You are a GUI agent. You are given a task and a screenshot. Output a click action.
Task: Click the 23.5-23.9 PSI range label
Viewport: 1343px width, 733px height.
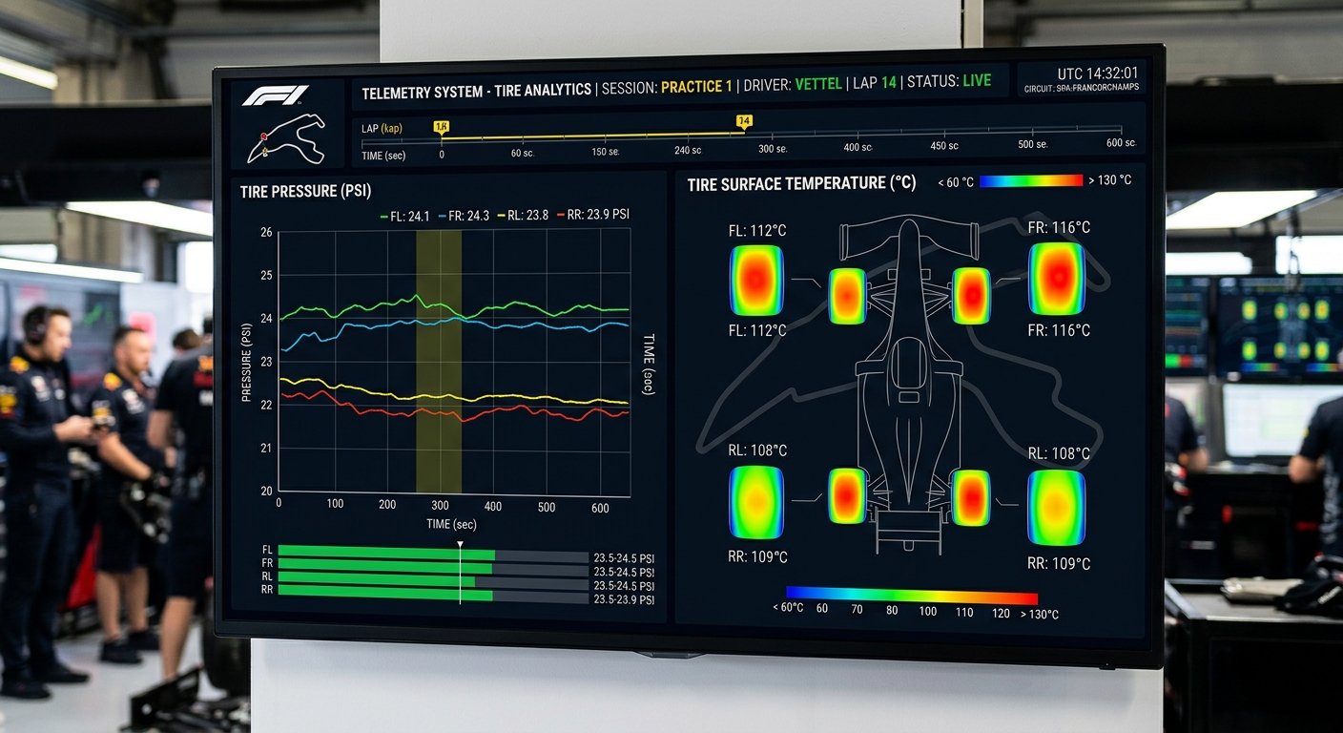624,600
